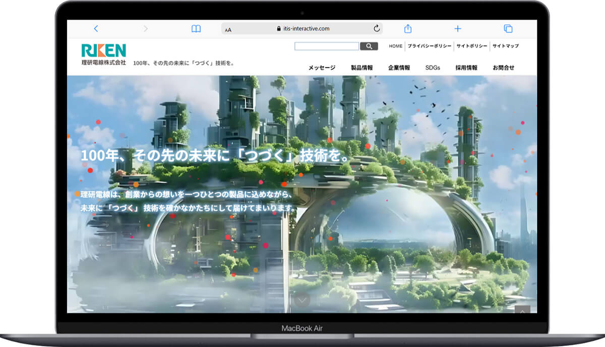The width and height of the screenshot is (605, 347).
Task: Open the AA reader view options
Action: (228, 29)
